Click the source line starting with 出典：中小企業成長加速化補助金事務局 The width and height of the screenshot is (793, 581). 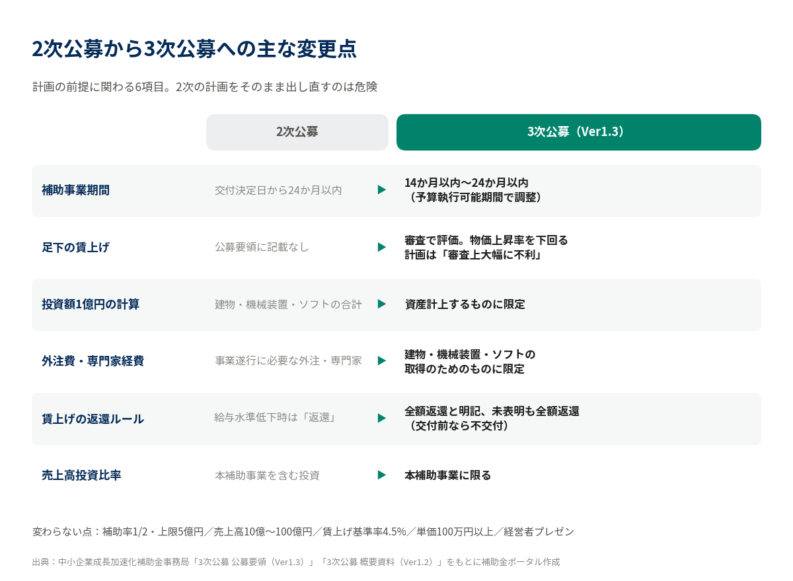click(x=296, y=562)
